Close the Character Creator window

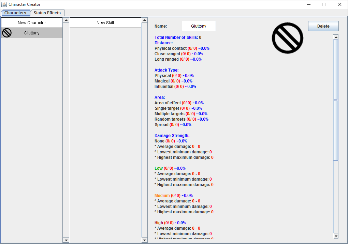[339, 4]
